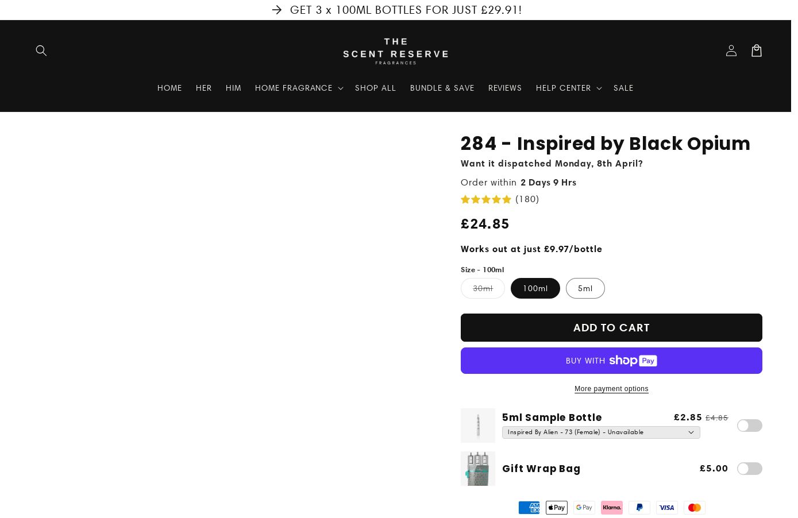Click the account login person icon

point(731,51)
